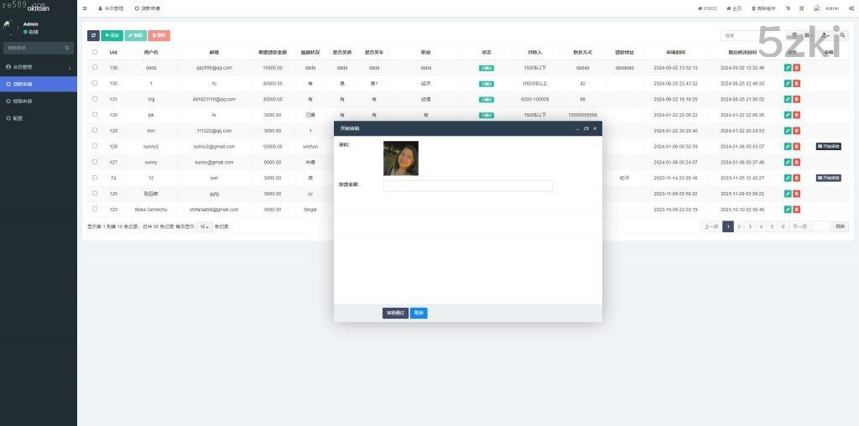Viewport: 859px width, 426px height.
Task: Click the maximize icon in the dialog title bar
Action: point(586,128)
